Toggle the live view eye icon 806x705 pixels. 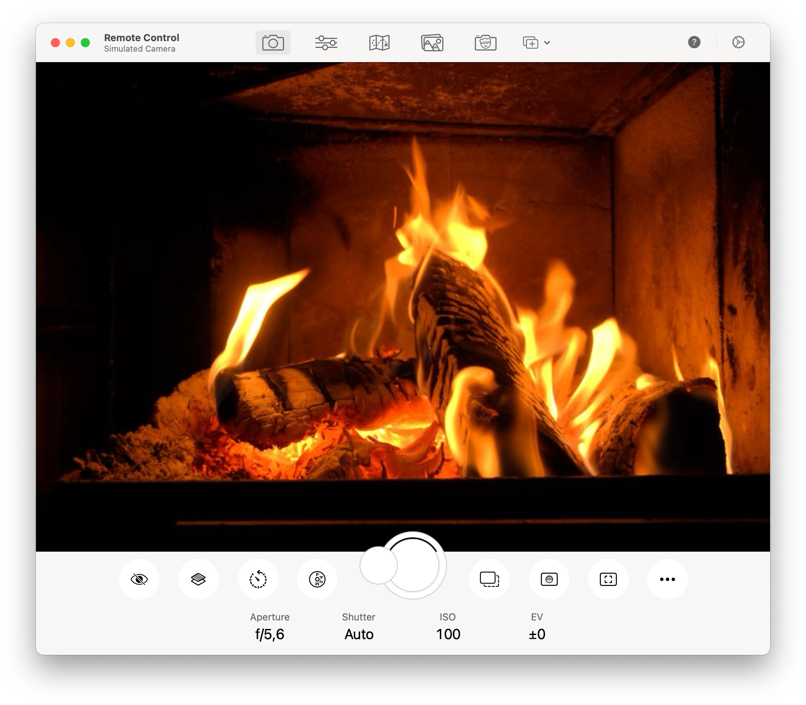(x=139, y=579)
